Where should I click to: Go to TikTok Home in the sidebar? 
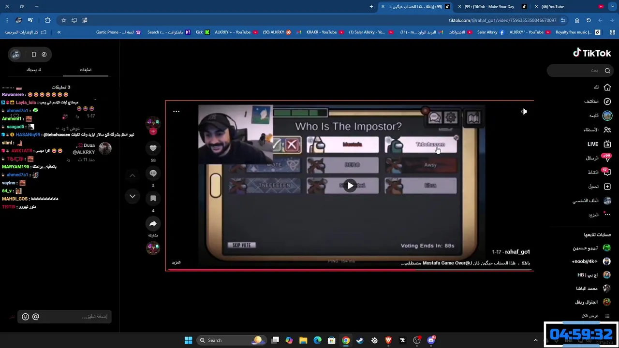pos(603,87)
